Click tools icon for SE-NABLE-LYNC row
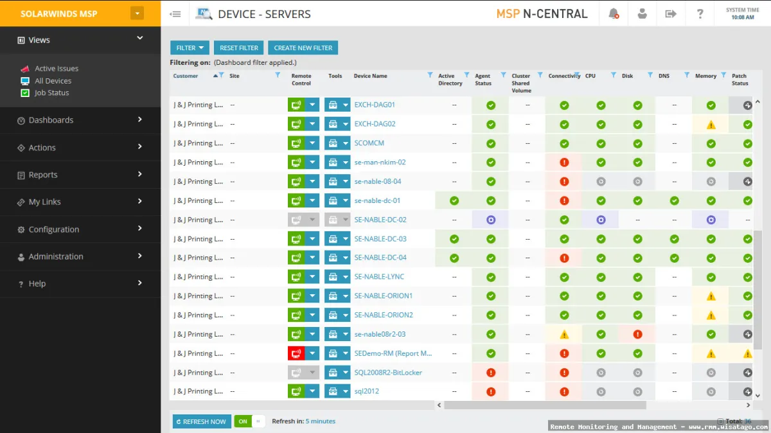771x433 pixels. pos(333,277)
